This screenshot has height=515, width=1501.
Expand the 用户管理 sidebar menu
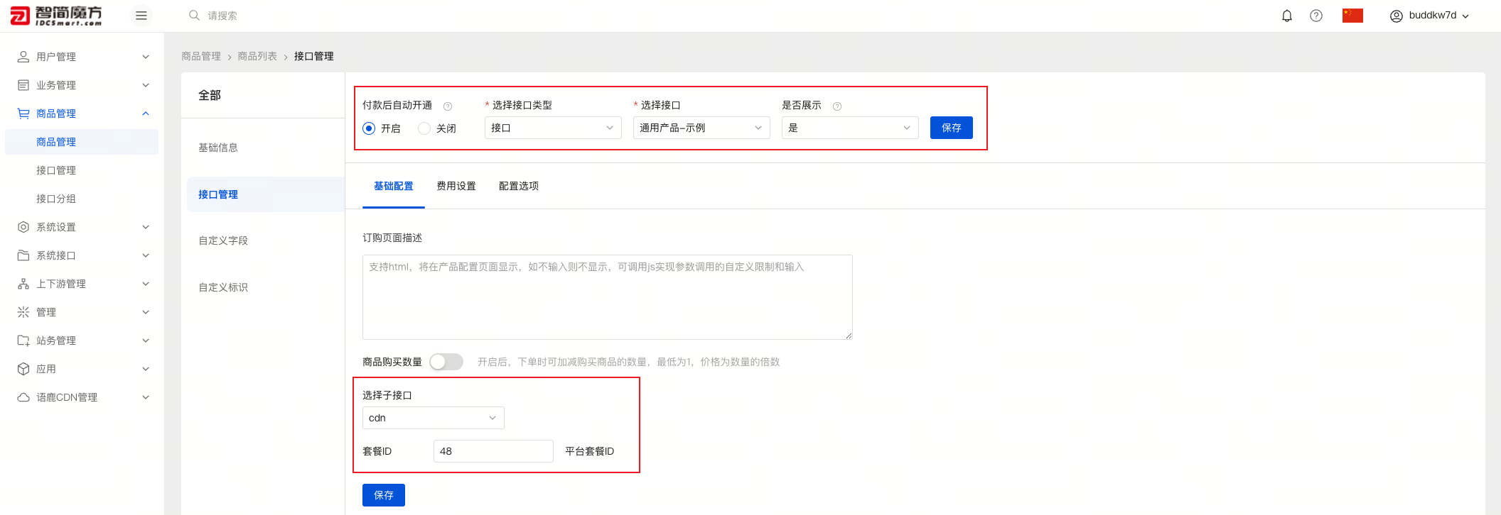point(84,57)
